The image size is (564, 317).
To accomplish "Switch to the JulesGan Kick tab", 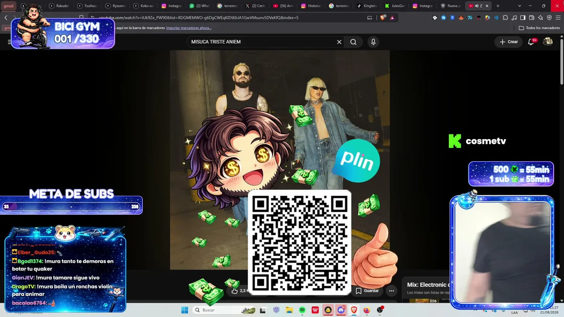I will tap(395, 6).
